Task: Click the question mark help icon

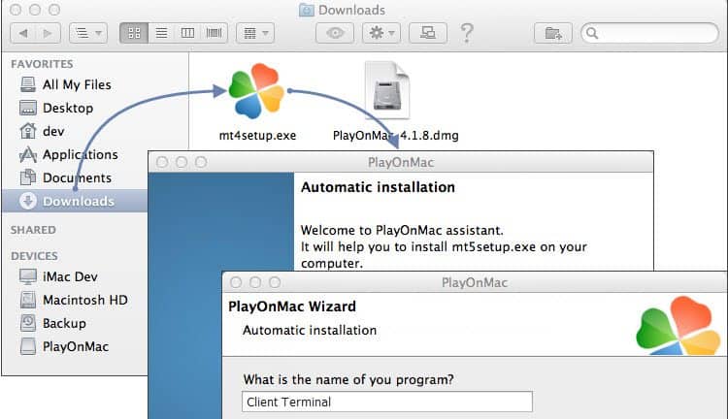Action: (467, 33)
